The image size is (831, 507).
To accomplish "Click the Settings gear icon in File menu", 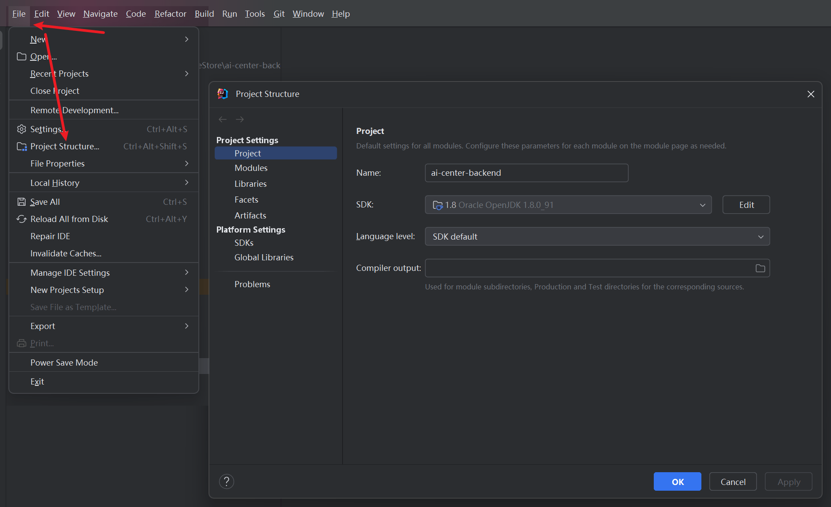I will tap(22, 129).
